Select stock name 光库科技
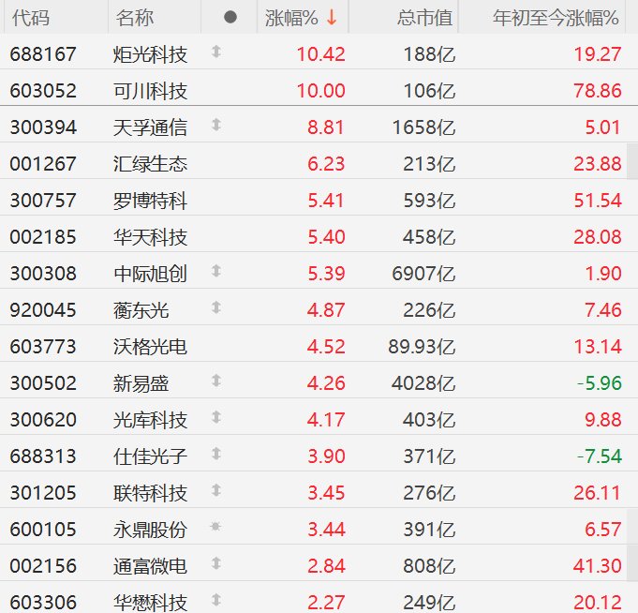The height and width of the screenshot is (613, 638). [150, 420]
